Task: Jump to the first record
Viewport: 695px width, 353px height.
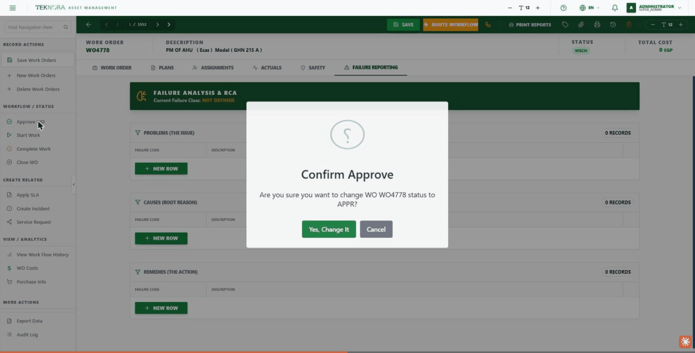Action: 106,25
